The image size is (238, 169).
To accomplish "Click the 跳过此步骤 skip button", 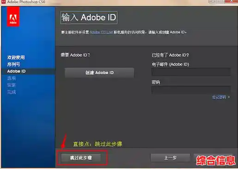I will 81,157.
